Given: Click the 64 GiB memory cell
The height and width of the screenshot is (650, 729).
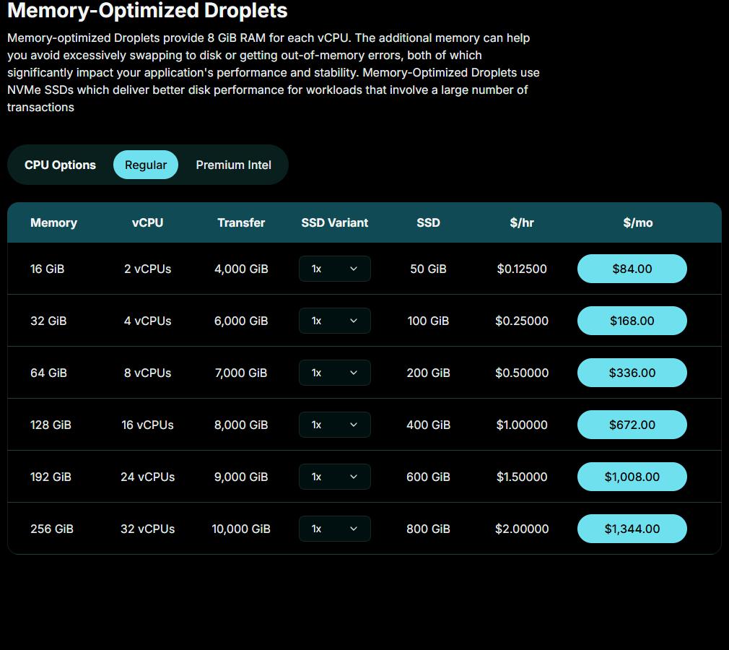Looking at the screenshot, I should click(x=48, y=373).
